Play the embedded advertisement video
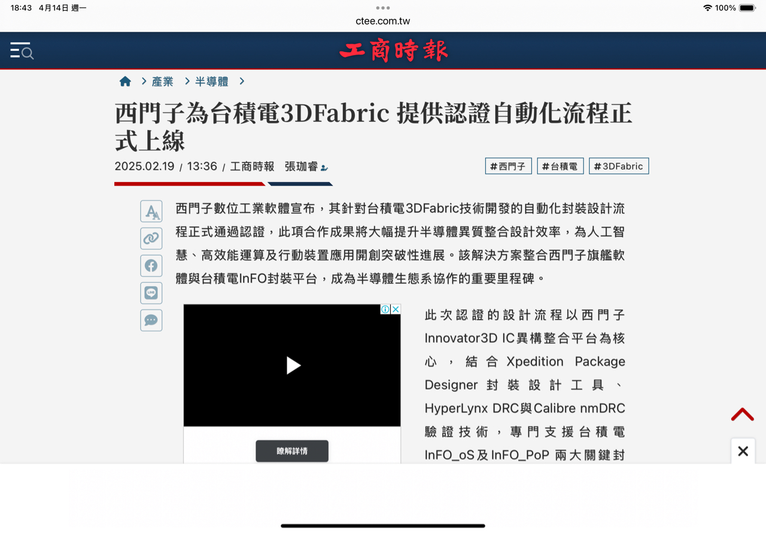766x533 pixels. tap(293, 365)
